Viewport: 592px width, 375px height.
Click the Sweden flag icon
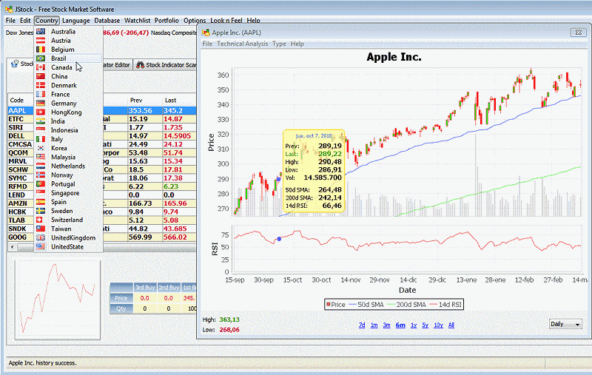[41, 211]
